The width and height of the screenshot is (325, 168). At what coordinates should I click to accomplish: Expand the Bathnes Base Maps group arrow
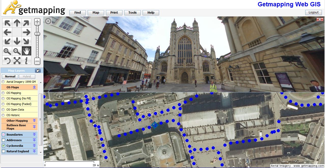pyautogui.click(x=34, y=127)
